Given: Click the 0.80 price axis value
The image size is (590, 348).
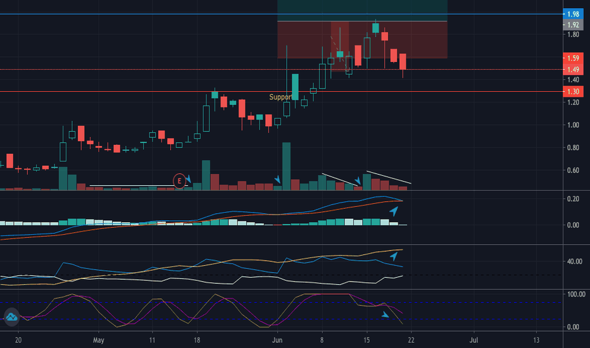Looking at the screenshot, I should [x=573, y=147].
